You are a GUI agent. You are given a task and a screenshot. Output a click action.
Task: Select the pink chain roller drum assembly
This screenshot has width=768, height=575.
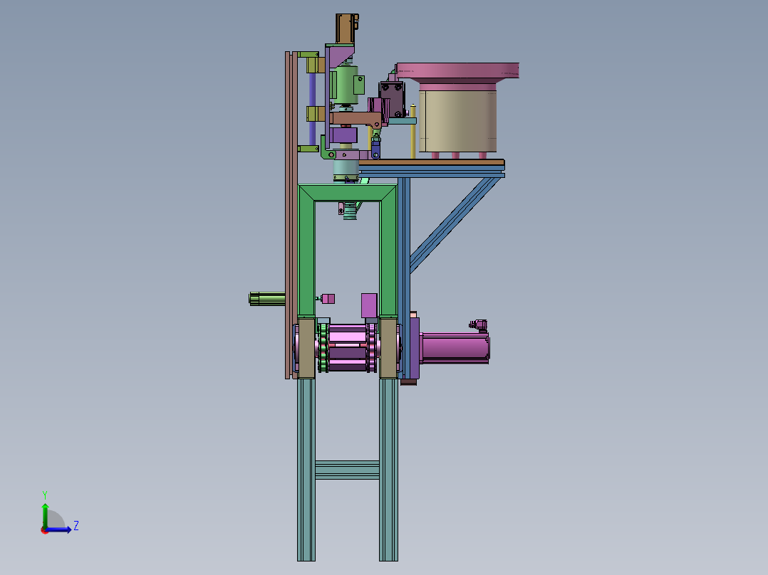pyautogui.click(x=347, y=347)
